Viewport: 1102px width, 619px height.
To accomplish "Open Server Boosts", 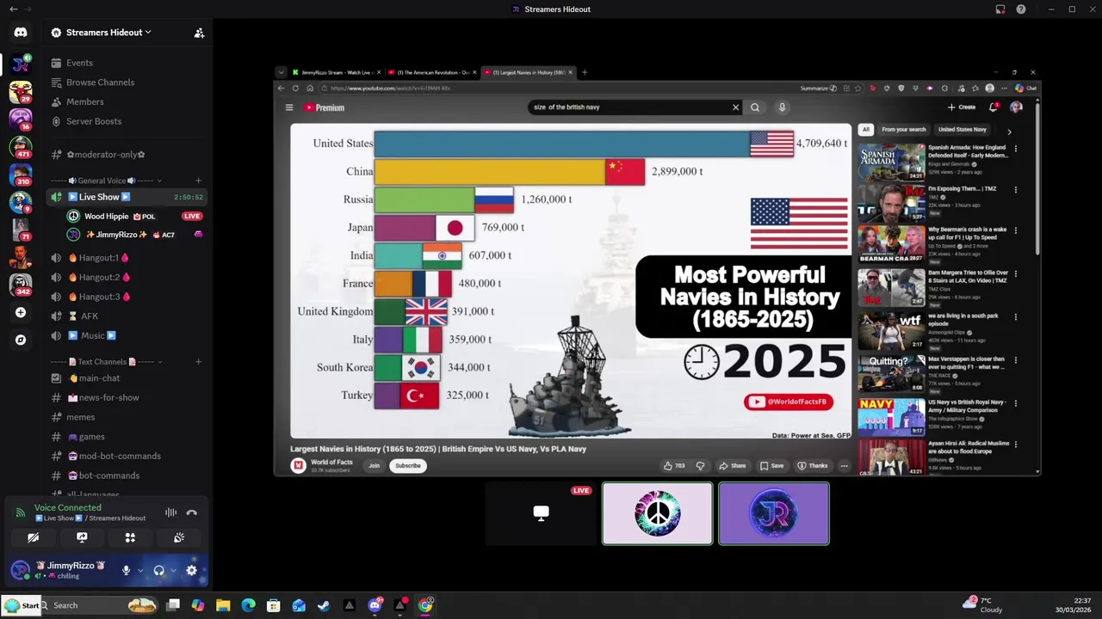I will coord(93,121).
